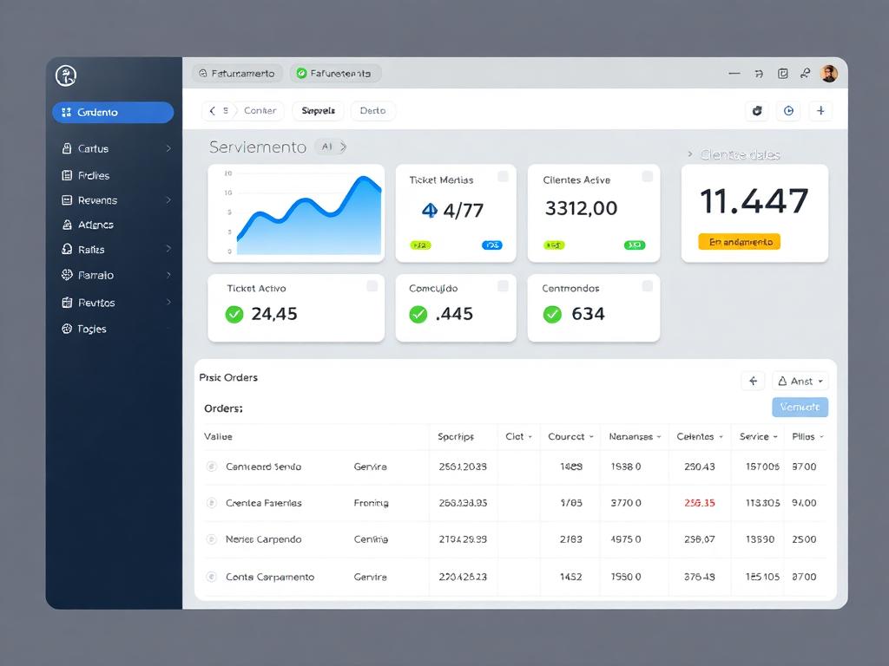889x666 pixels.
Task: Click the Em andamento status button
Action: pos(740,242)
